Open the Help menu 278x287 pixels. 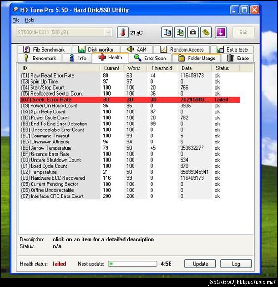click(x=30, y=20)
